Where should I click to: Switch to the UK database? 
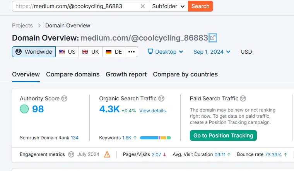point(91,52)
